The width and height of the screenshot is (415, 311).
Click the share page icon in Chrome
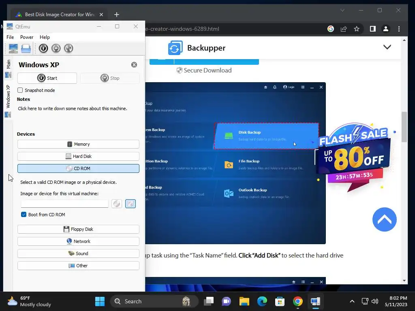point(344,29)
